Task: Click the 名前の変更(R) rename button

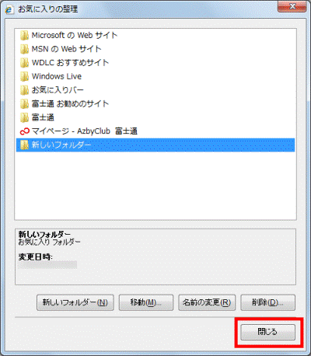Action: tap(207, 302)
